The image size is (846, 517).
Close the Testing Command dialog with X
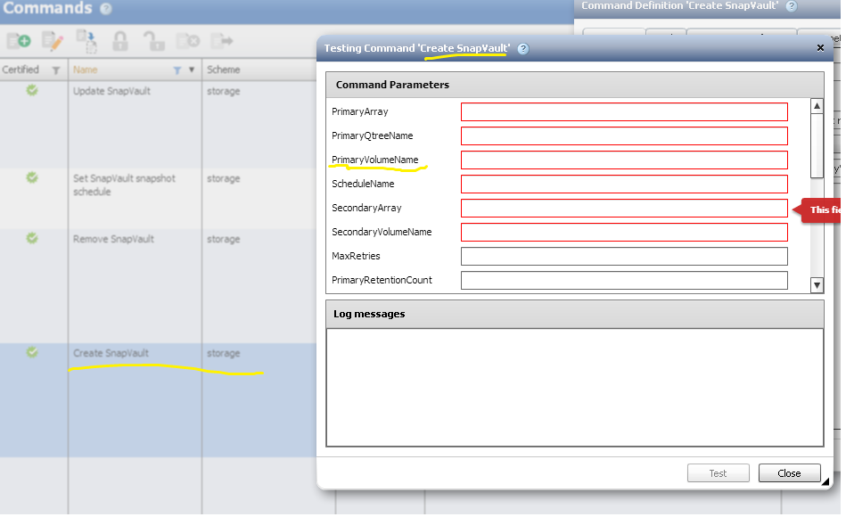[x=820, y=48]
